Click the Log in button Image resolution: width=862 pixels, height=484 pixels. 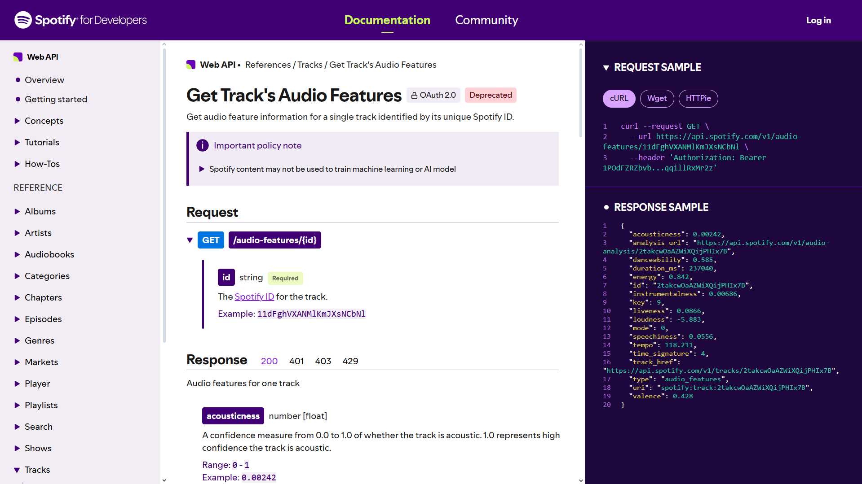[818, 20]
